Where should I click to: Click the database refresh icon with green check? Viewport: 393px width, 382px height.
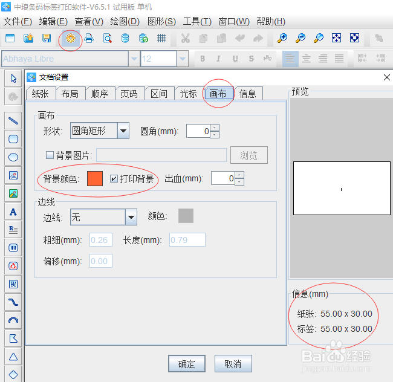pyautogui.click(x=143, y=38)
